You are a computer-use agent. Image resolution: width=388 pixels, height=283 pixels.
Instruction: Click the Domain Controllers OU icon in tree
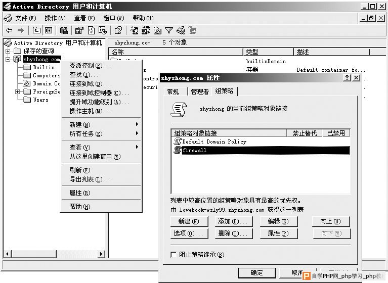(27, 83)
